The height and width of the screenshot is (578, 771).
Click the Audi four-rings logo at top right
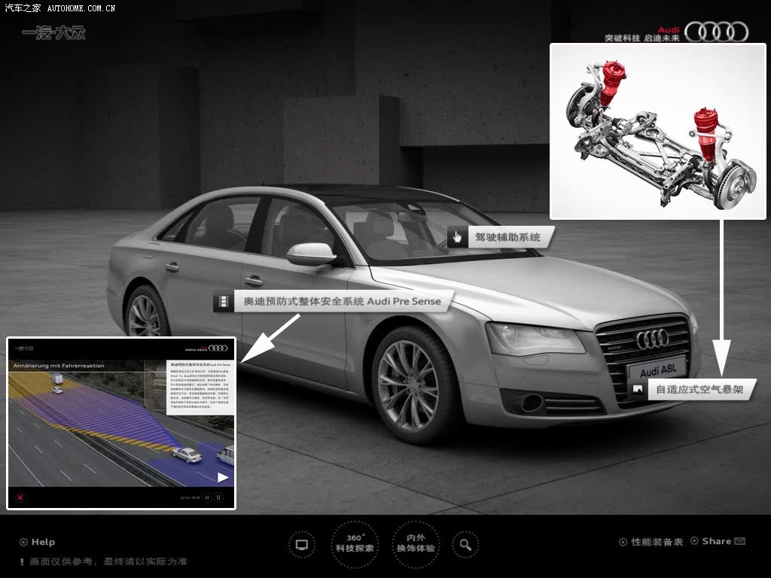pyautogui.click(x=717, y=32)
